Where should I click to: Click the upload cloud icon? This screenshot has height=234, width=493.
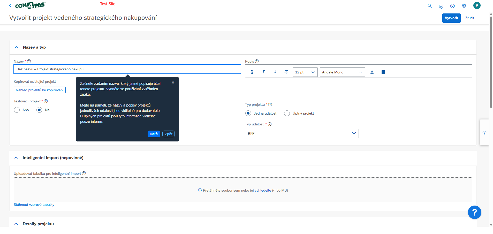[x=200, y=190]
